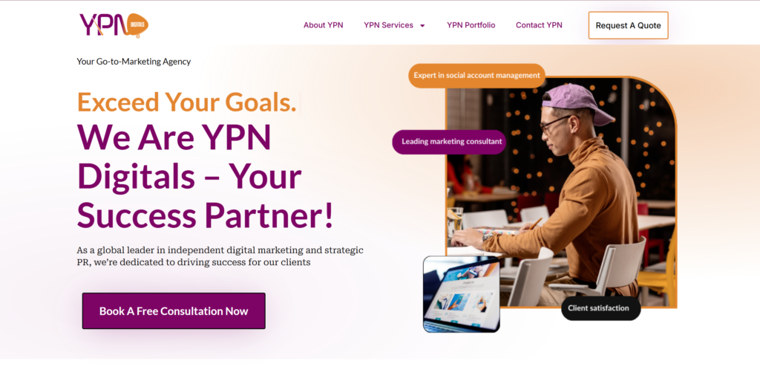Click the Expert in social account management badge
This screenshot has height=378, width=760.
point(477,76)
